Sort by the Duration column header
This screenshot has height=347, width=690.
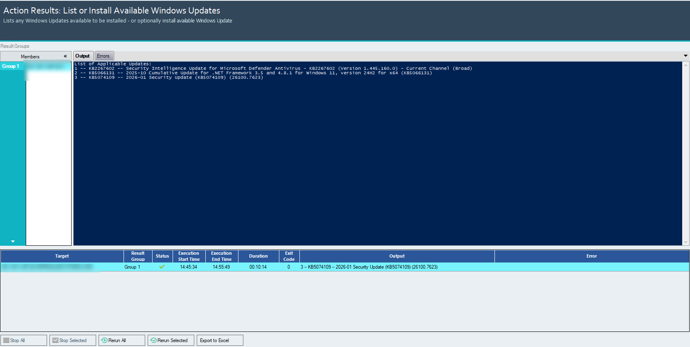258,256
